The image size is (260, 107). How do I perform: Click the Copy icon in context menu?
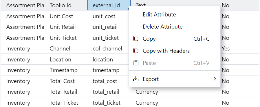(136, 39)
